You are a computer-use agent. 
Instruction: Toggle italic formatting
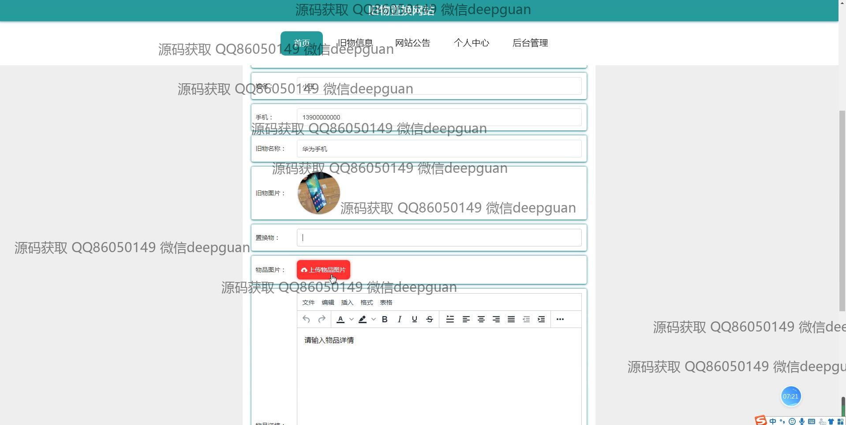(400, 319)
